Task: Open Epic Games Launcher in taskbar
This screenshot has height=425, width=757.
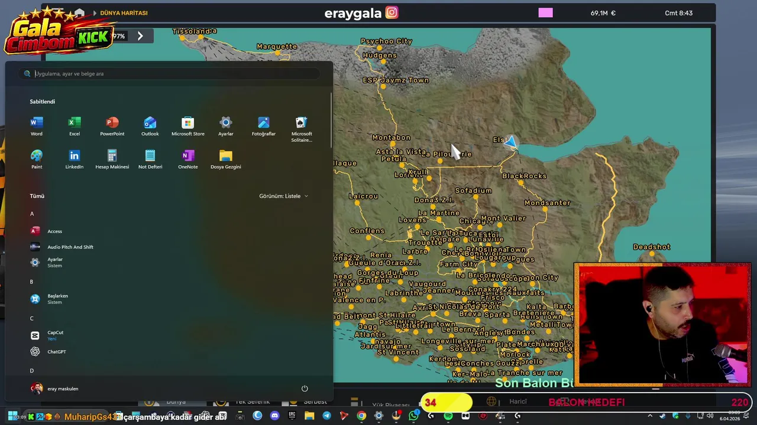Action: [292, 416]
